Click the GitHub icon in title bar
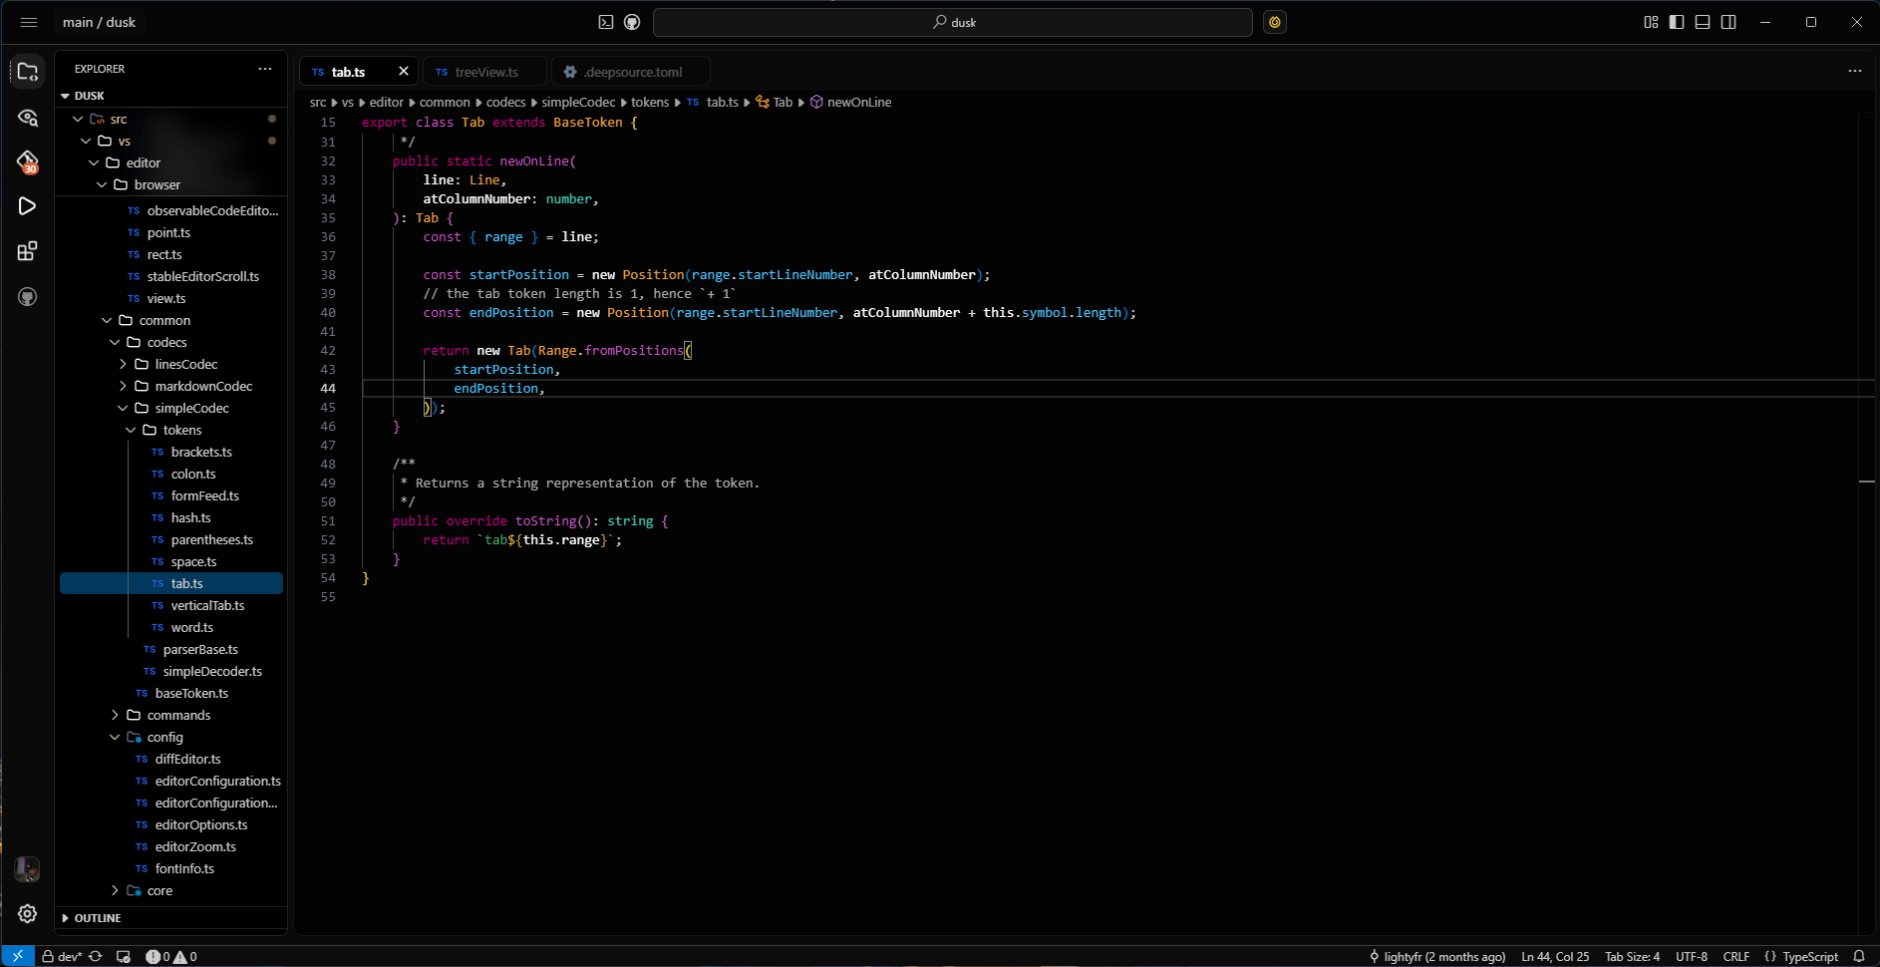Viewport: 1880px width, 967px height. pyautogui.click(x=632, y=22)
